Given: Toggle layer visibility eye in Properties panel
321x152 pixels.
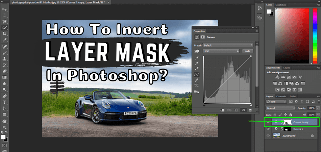Looking at the screenshot, I should 243,110.
